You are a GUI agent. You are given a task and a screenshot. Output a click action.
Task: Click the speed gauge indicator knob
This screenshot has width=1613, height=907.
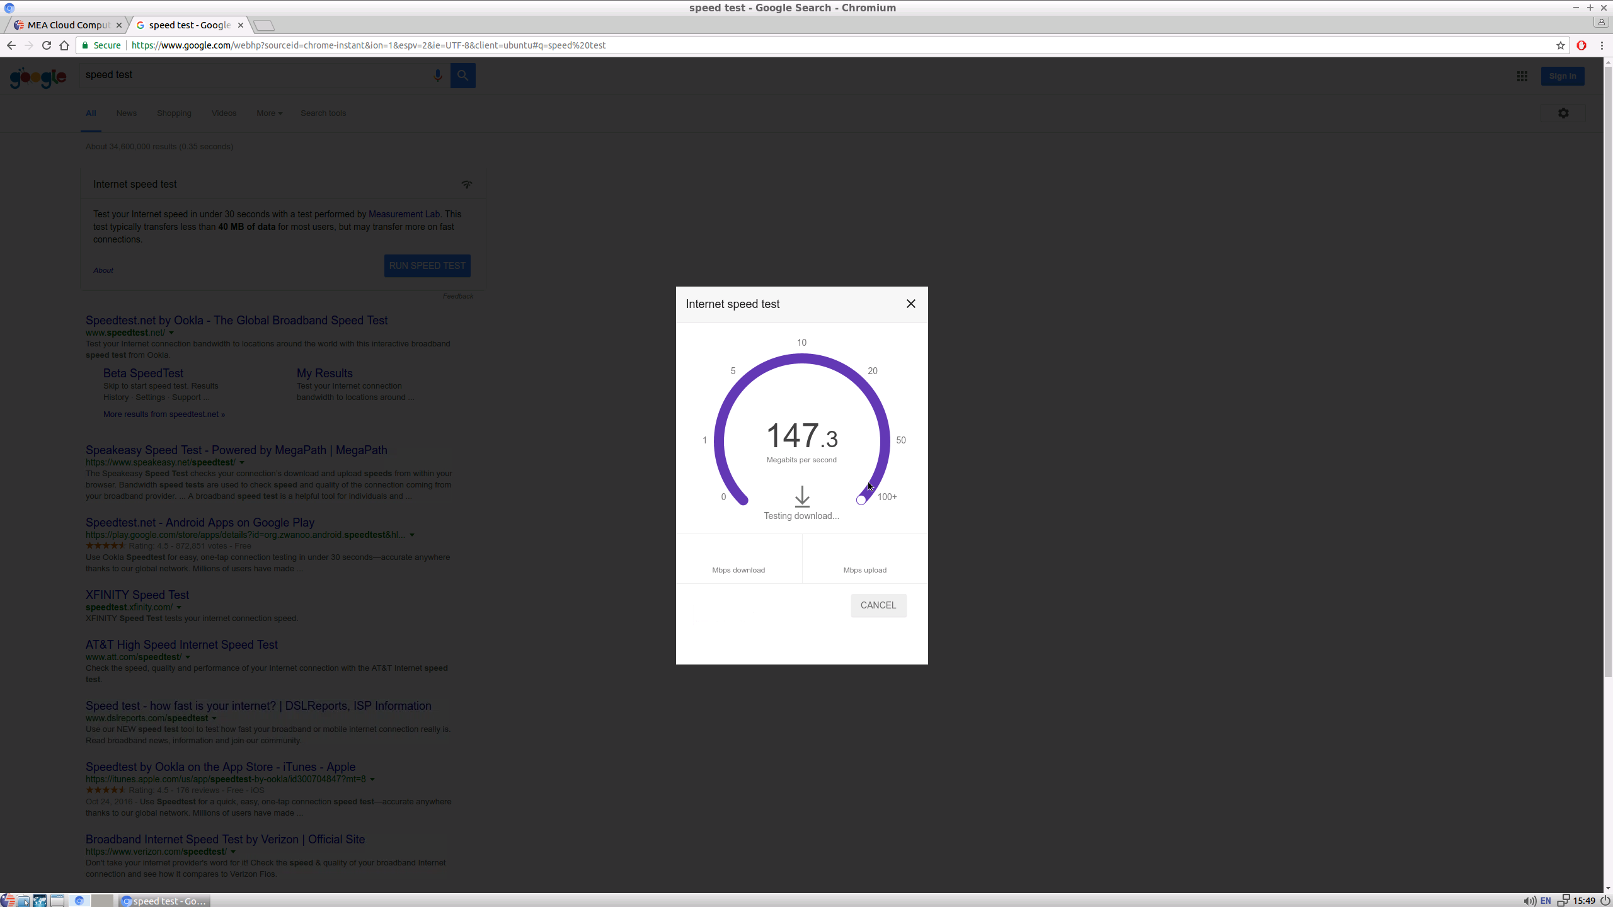pos(861,500)
